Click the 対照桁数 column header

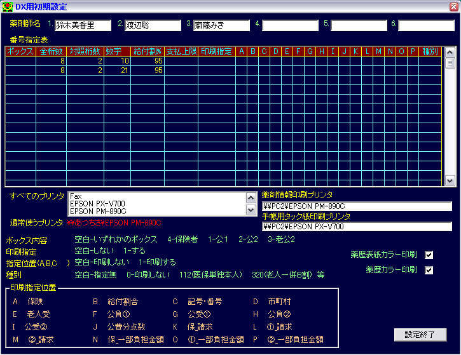click(x=85, y=51)
